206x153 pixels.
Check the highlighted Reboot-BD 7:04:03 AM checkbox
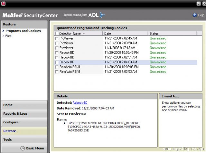point(57,62)
